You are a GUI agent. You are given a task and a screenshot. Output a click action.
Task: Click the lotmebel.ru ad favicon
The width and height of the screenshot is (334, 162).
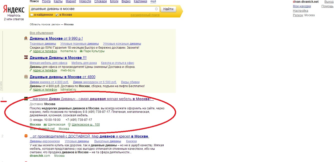26,76
